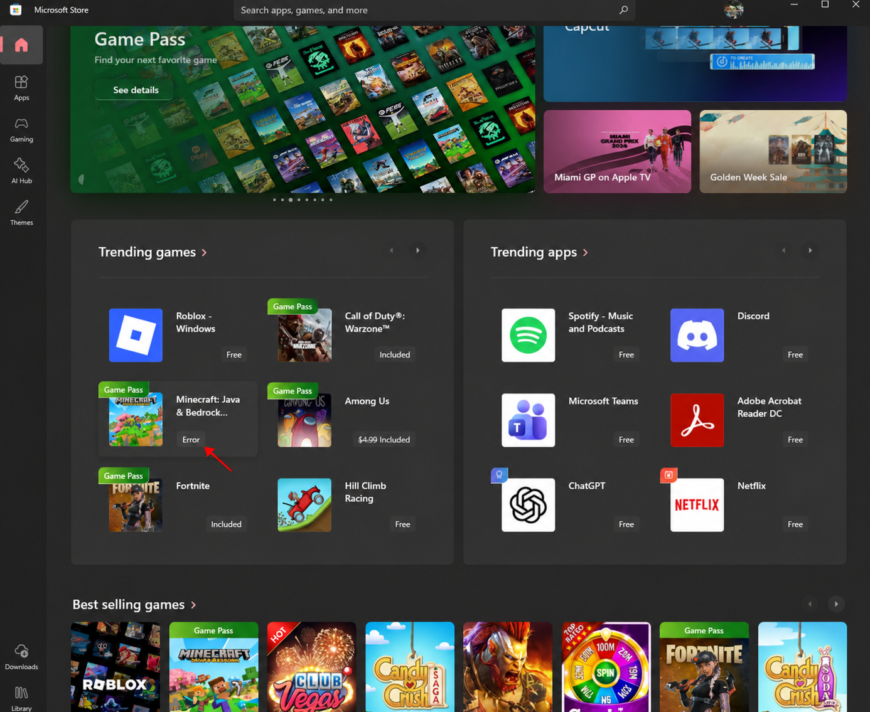Screen dimensions: 870x712
Task: Open the Among Us tile image
Action: pyautogui.click(x=304, y=420)
